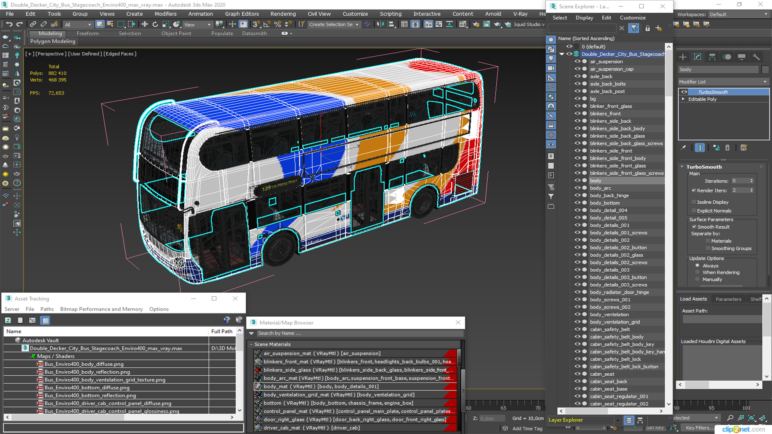772x434 pixels.
Task: Select When Rendering update option
Action: pos(698,272)
